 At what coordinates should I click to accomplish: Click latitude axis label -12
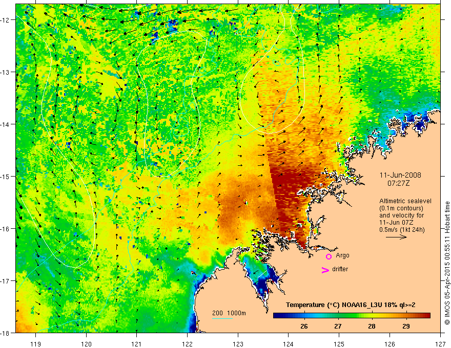click(6, 20)
